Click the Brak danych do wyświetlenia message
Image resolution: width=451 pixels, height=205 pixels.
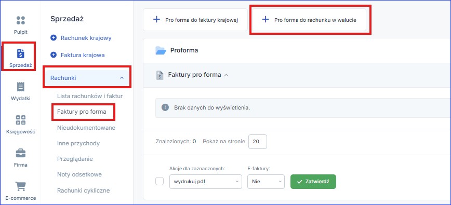click(x=212, y=108)
